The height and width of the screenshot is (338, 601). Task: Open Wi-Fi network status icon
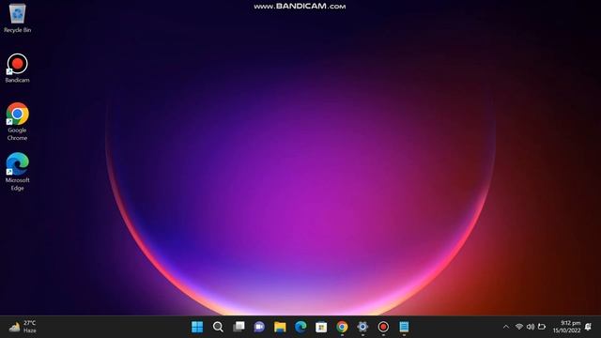point(519,327)
